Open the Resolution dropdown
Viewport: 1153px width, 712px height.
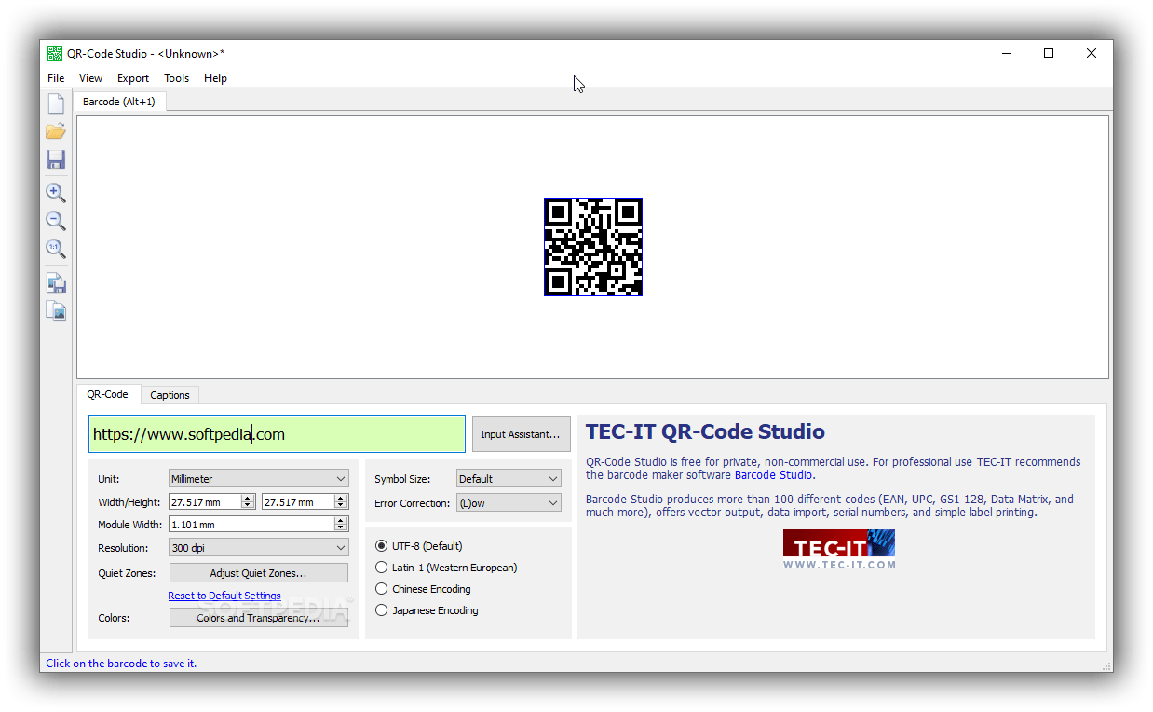[x=259, y=548]
